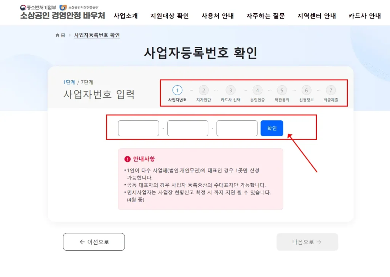The width and height of the screenshot is (390, 277).
Task: Select step 1 사업자번호 circle indicator
Action: coord(177,91)
